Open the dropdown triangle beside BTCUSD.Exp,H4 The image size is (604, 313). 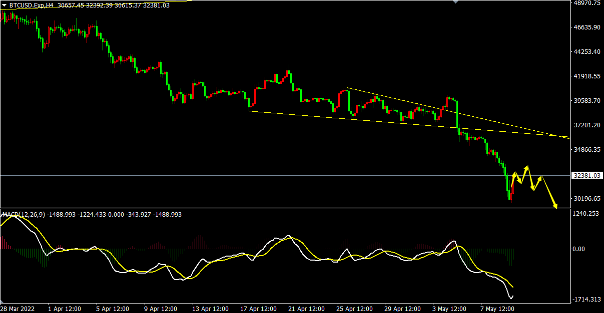(x=4, y=5)
